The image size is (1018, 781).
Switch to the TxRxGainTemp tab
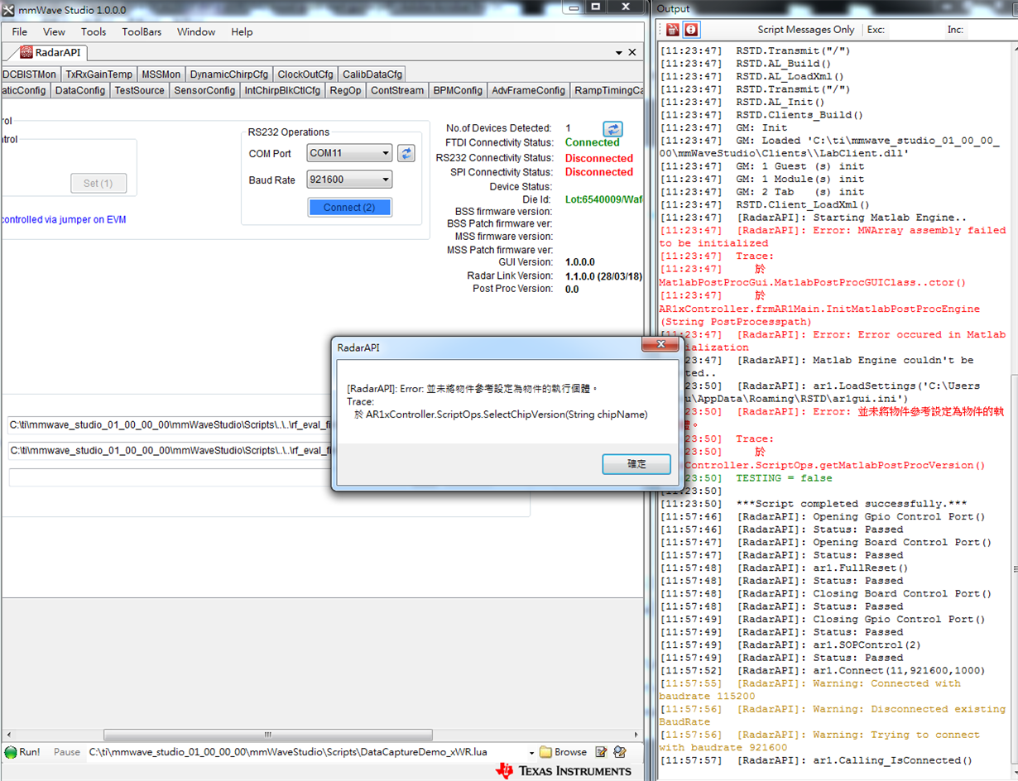[99, 74]
